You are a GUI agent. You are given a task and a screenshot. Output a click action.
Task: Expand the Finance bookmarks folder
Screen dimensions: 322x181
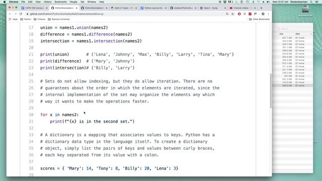(x=39, y=19)
